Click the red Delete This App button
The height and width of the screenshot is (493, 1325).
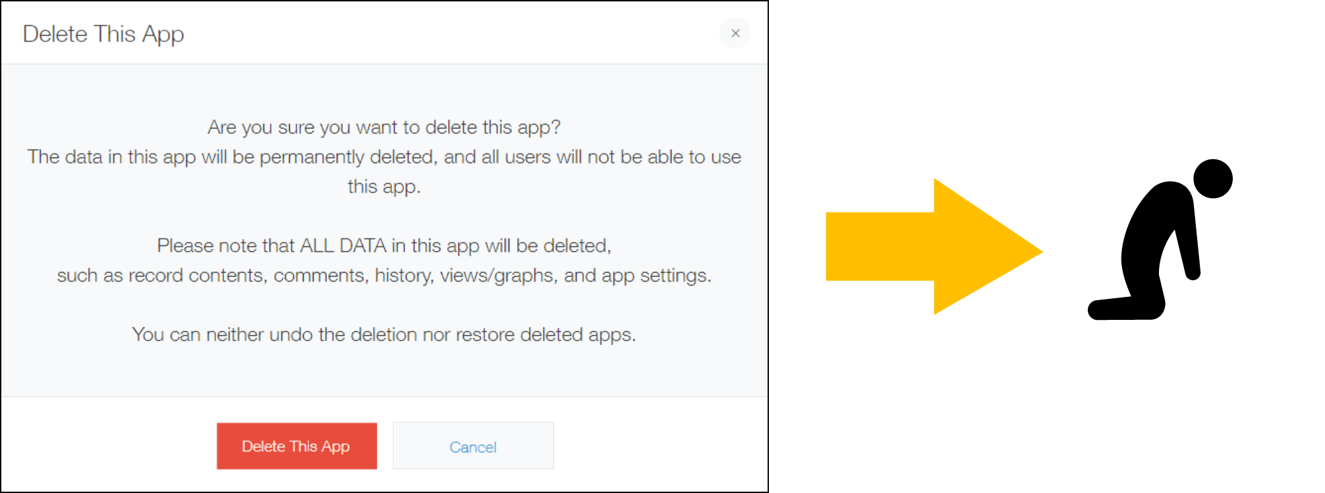pos(296,446)
